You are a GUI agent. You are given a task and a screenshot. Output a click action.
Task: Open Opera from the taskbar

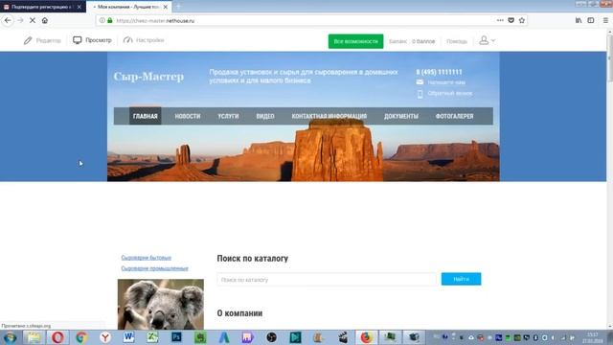pos(57,337)
